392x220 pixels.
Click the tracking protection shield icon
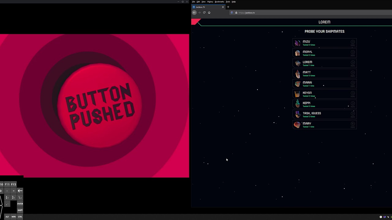pyautogui.click(x=232, y=13)
